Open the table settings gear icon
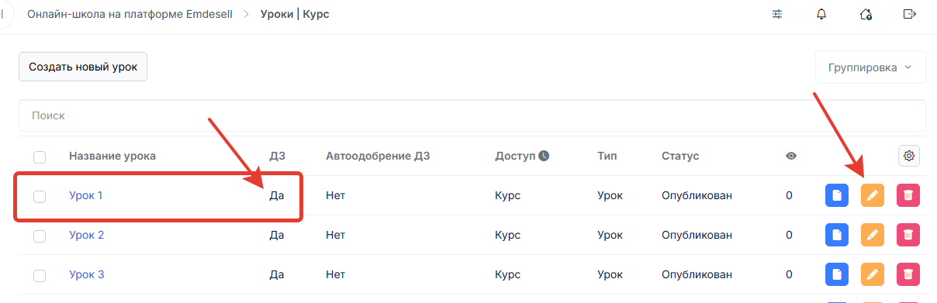937x303 pixels. 909,156
